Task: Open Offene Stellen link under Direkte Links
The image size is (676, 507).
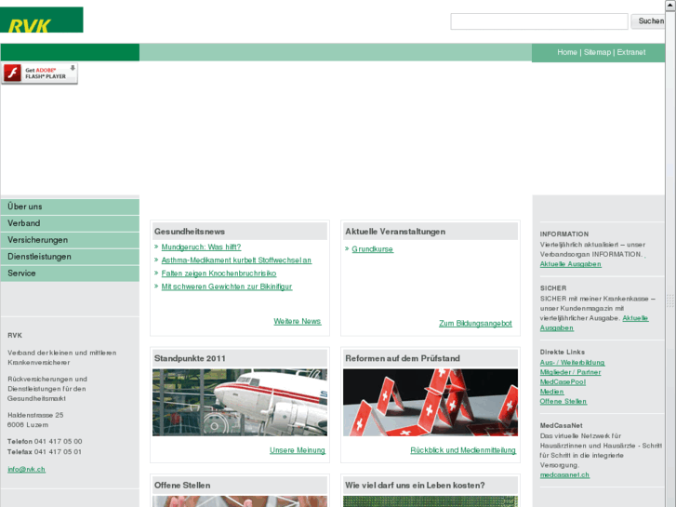Action: tap(563, 402)
